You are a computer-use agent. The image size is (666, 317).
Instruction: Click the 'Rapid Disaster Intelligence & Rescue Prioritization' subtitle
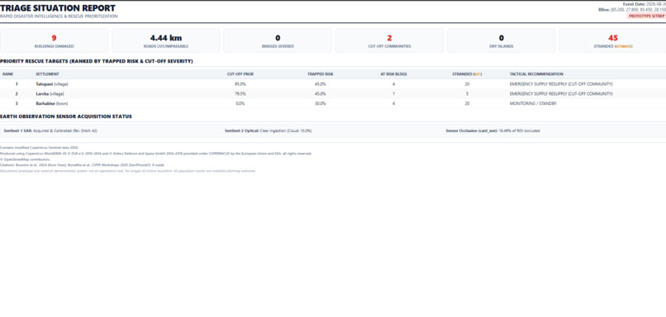(59, 17)
